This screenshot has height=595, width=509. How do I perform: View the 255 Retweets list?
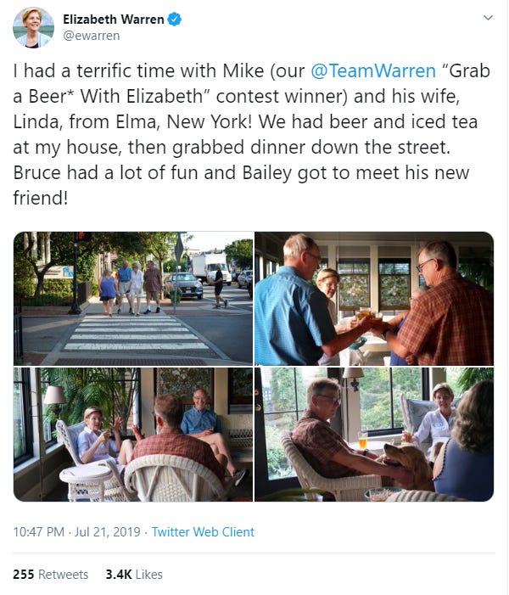point(50,575)
